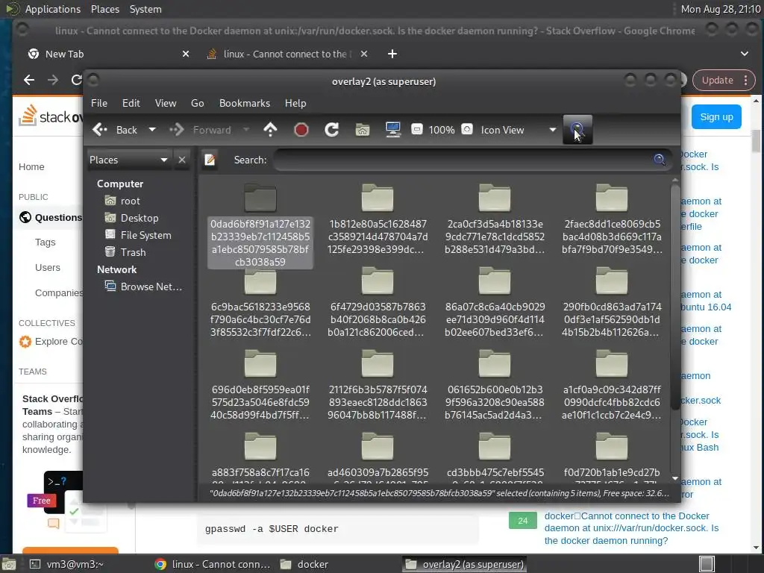Viewport: 764px width, 573px height.
Task: Select folder 86a07c8c6a40cb9029...
Action: (495, 303)
